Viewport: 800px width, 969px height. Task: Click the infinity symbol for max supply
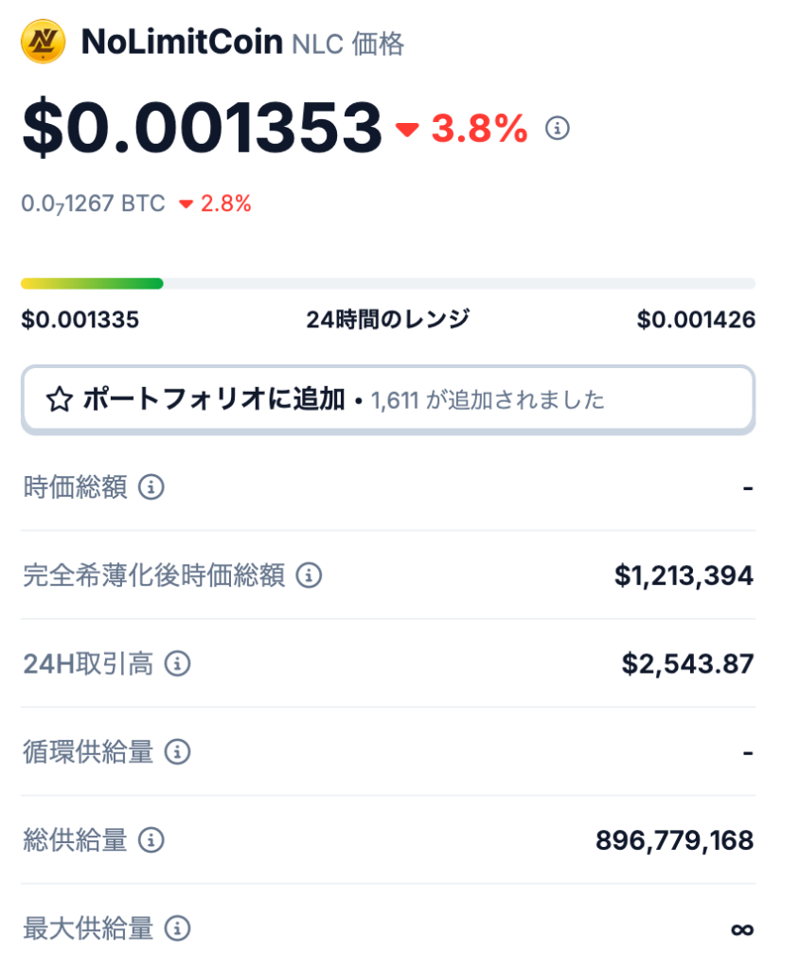[x=742, y=929]
